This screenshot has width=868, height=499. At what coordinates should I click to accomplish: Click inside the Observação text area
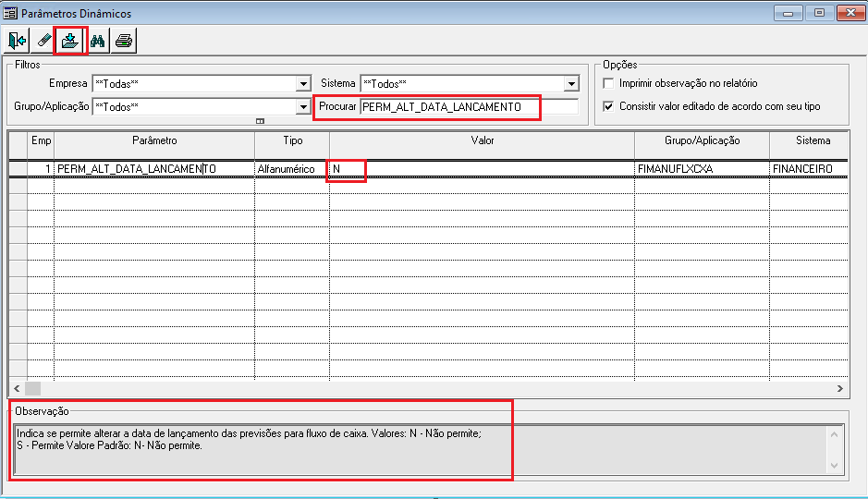421,450
